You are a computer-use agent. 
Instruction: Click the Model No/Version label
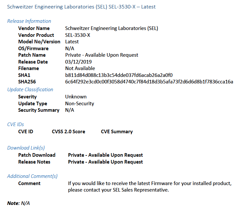point(39,42)
